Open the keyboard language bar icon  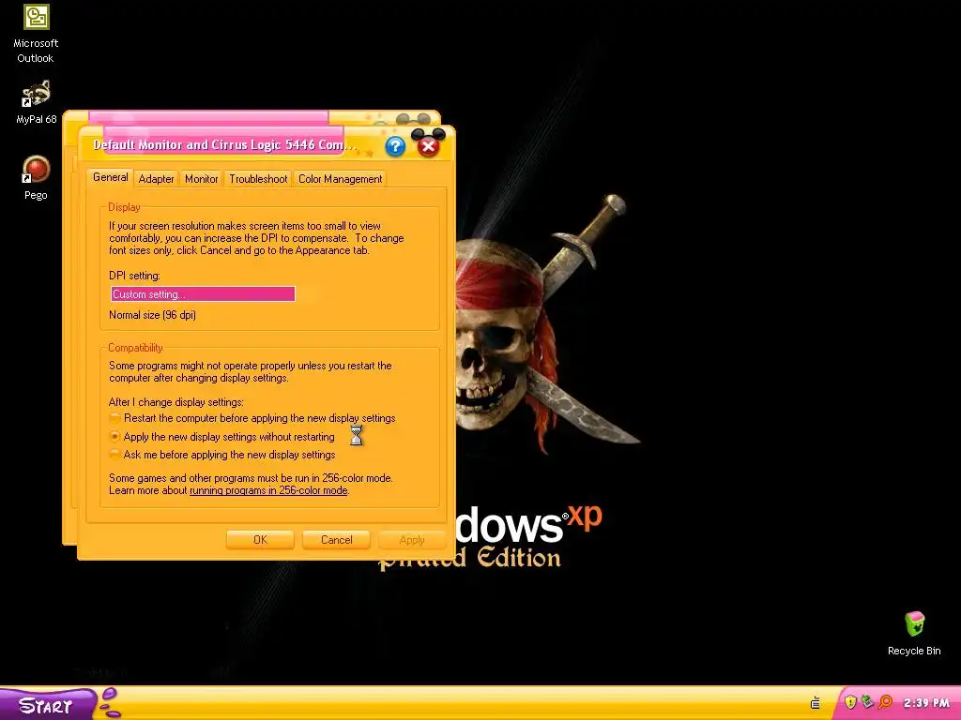[816, 703]
